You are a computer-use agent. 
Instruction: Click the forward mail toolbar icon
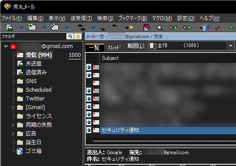coord(55,27)
